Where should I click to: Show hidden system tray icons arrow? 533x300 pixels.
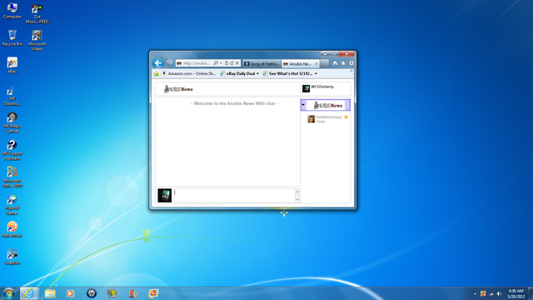click(476, 293)
